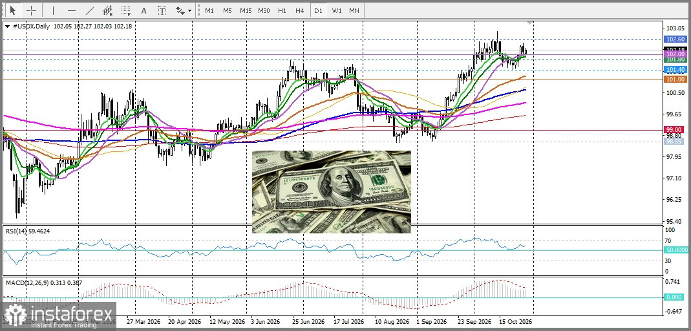
Task: Click the 17 Jul 2026 date label
Action: point(348,321)
